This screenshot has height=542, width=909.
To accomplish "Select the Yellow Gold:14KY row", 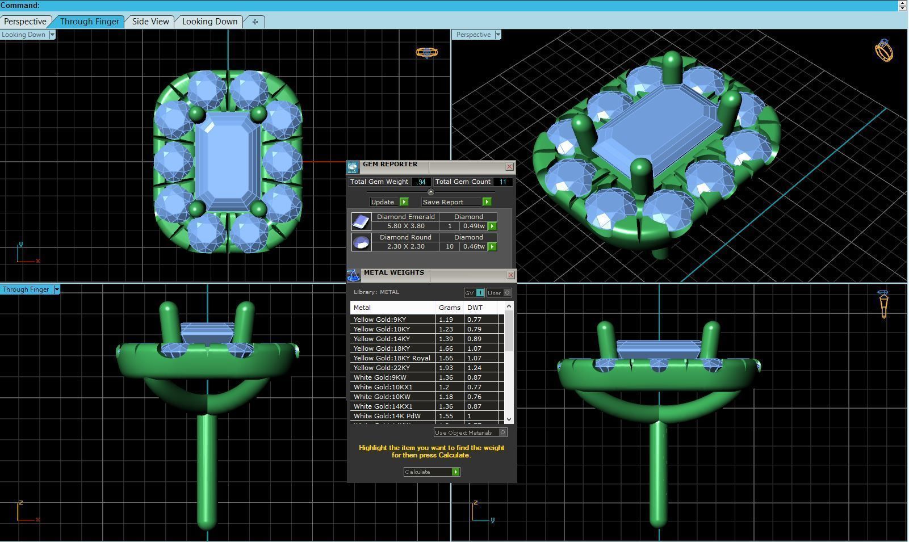I will tap(427, 339).
